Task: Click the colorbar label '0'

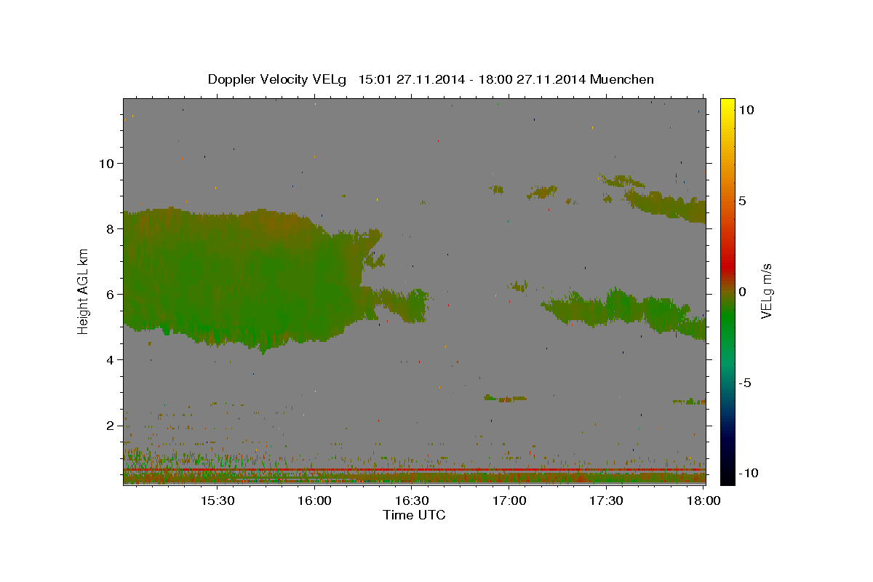Action: click(x=742, y=292)
